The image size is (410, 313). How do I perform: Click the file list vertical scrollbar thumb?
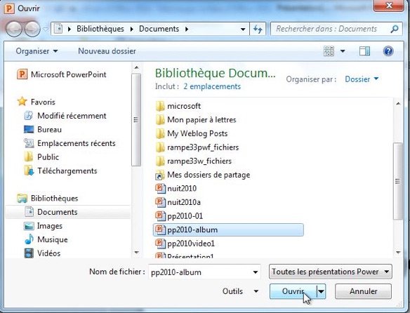(x=397, y=181)
